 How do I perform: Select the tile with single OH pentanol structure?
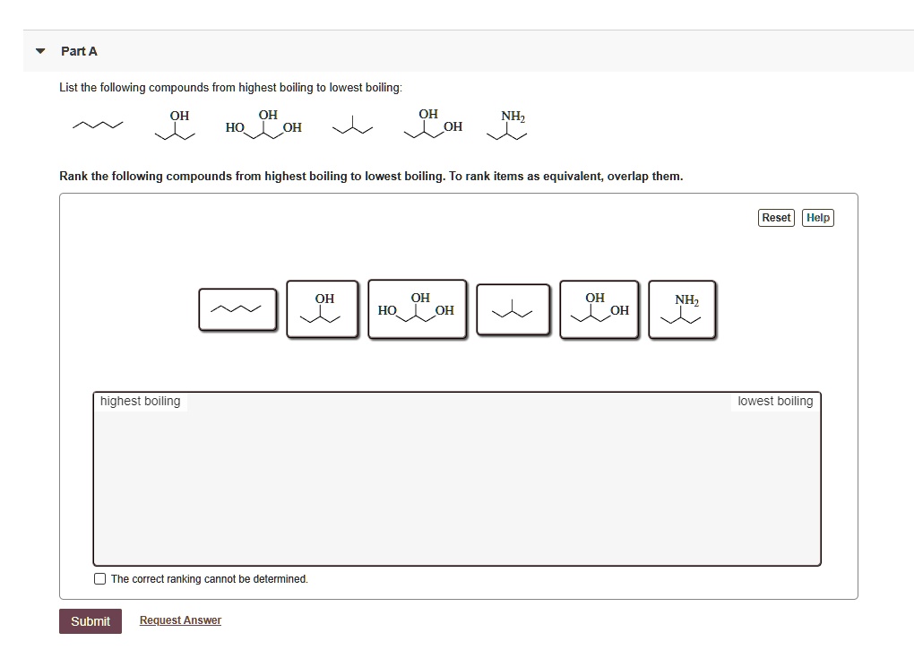point(323,309)
